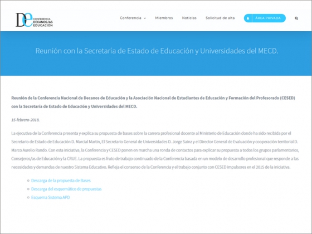The height and width of the screenshot is (234, 312).
Task: Click the ÁREA PRIVADA button
Action: click(x=265, y=18)
